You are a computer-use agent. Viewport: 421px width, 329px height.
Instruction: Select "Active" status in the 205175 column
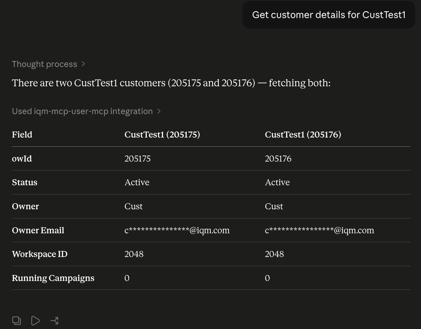coord(137,182)
